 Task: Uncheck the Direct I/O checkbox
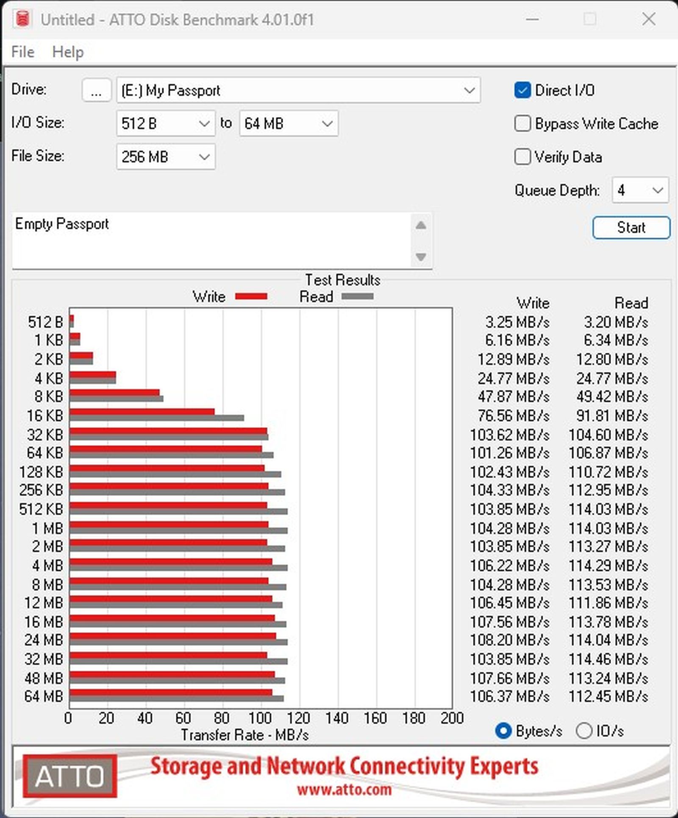click(522, 90)
